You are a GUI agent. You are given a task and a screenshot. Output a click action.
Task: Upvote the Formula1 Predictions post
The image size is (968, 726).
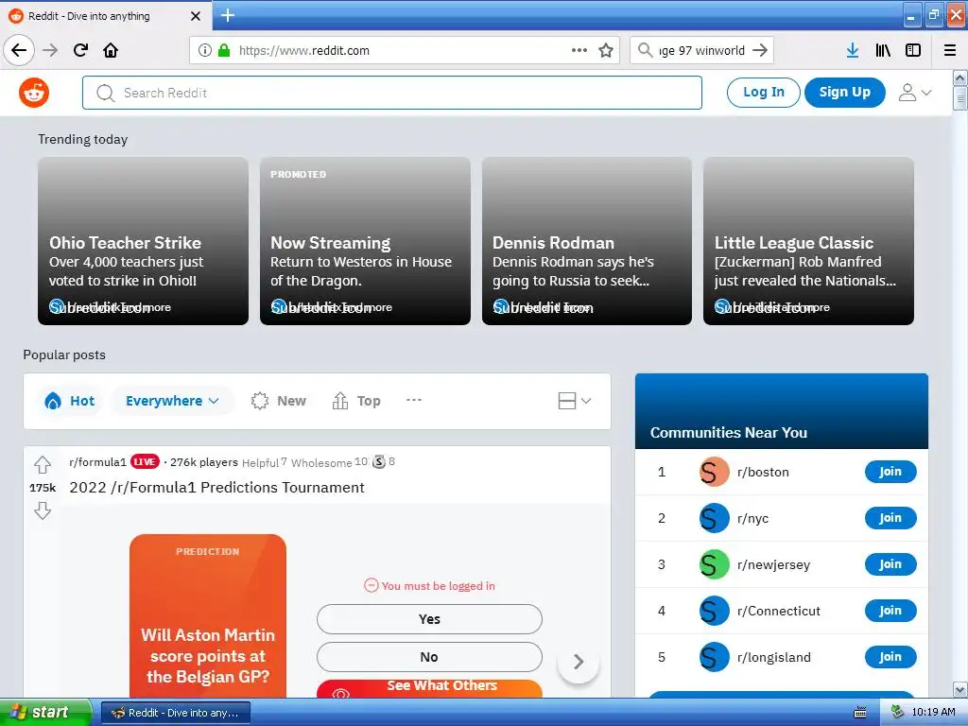(43, 464)
